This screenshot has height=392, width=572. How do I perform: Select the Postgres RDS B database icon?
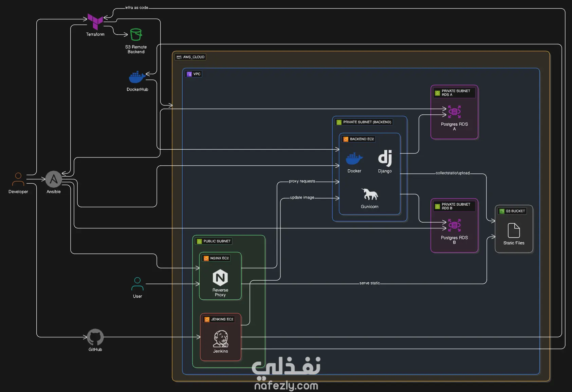pyautogui.click(x=454, y=225)
